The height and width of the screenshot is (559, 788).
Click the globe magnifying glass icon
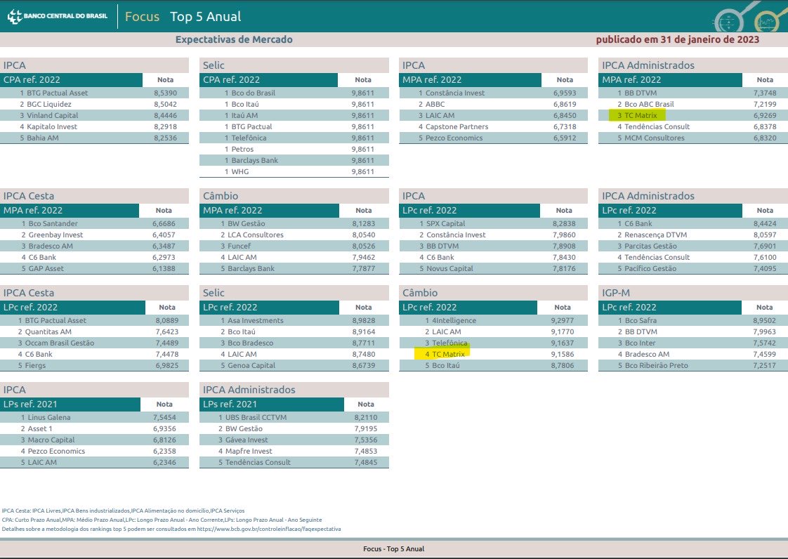point(729,21)
